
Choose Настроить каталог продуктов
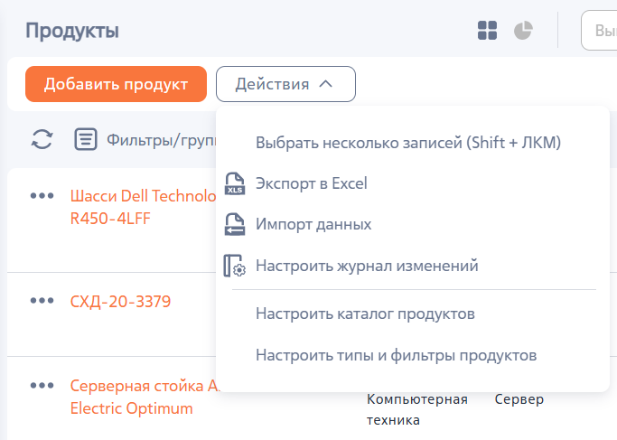(413, 314)
